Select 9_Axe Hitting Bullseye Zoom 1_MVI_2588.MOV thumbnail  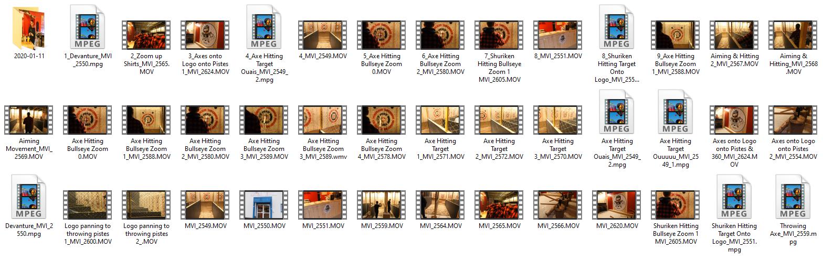pyautogui.click(x=676, y=35)
